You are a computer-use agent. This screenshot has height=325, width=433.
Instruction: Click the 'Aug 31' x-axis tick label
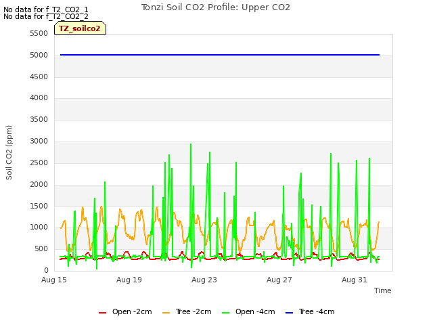[x=355, y=280]
